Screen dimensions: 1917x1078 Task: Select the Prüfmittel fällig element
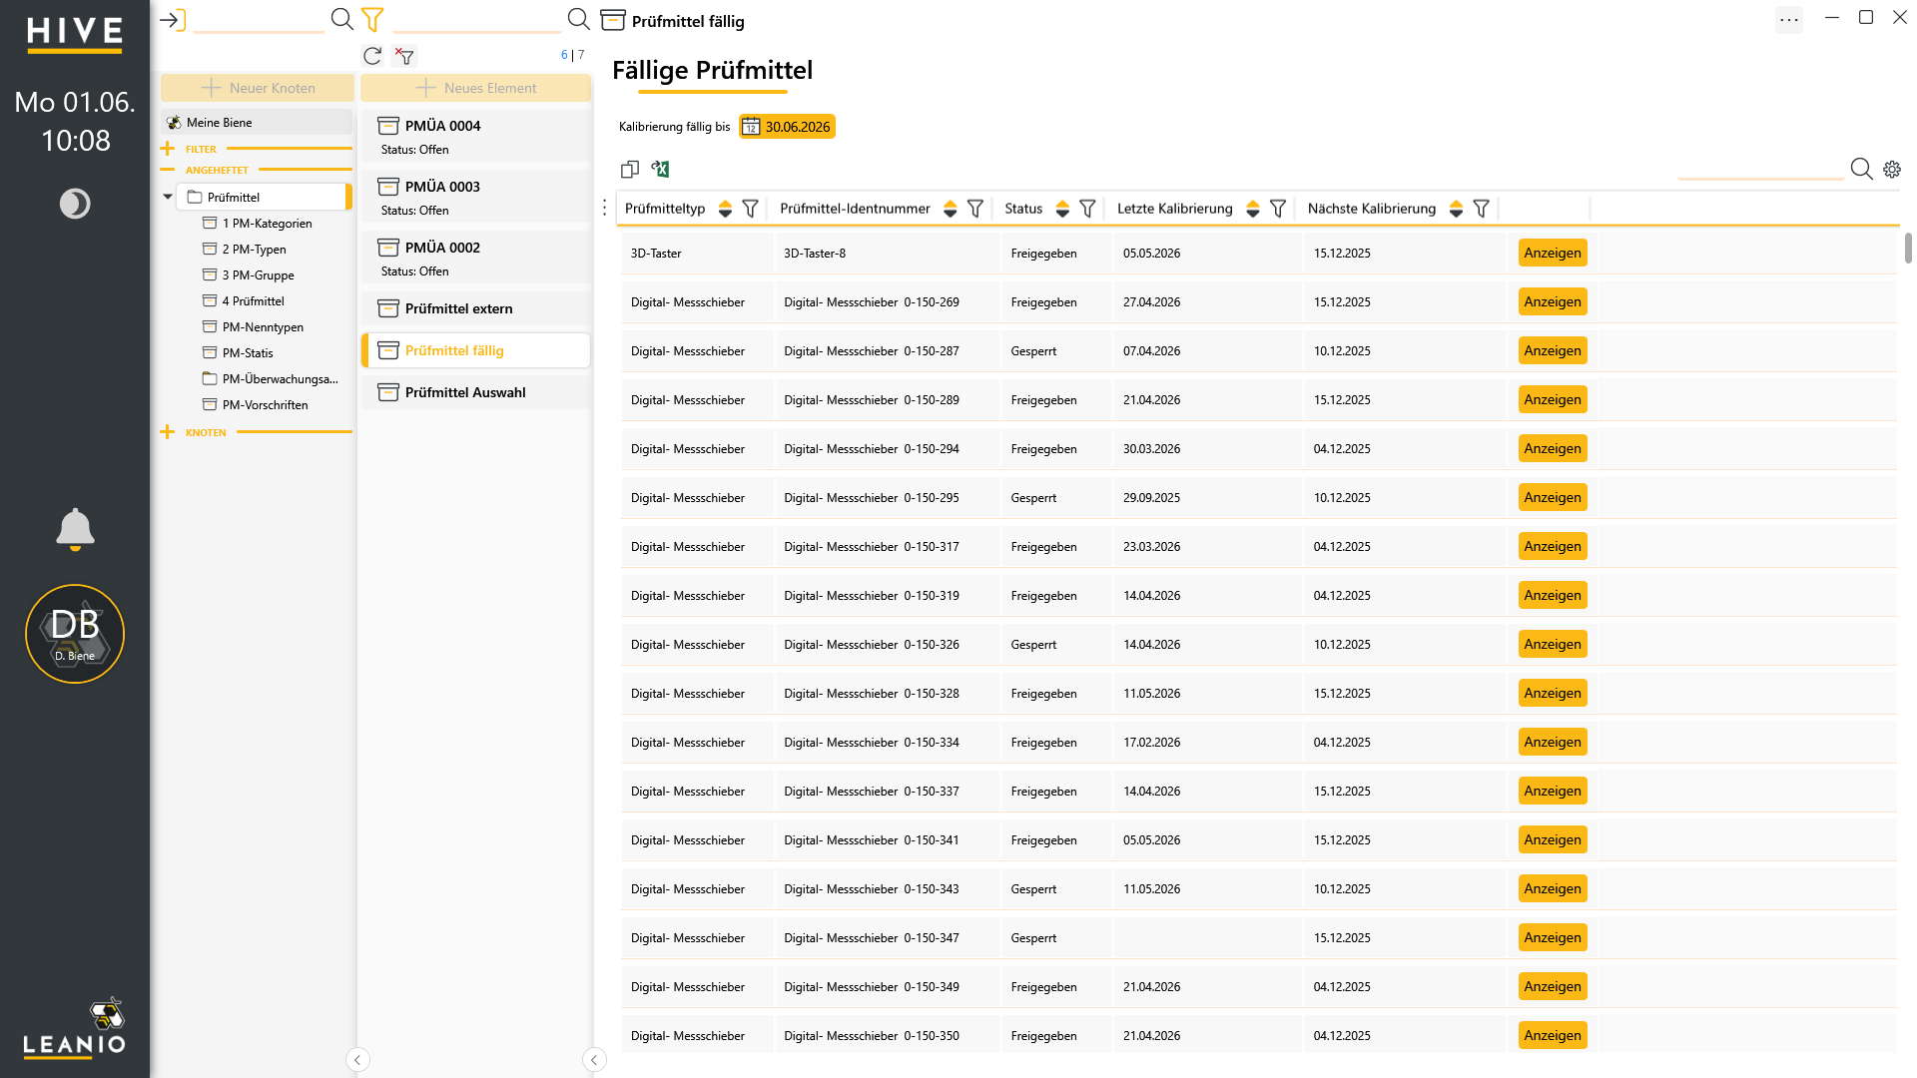475,350
